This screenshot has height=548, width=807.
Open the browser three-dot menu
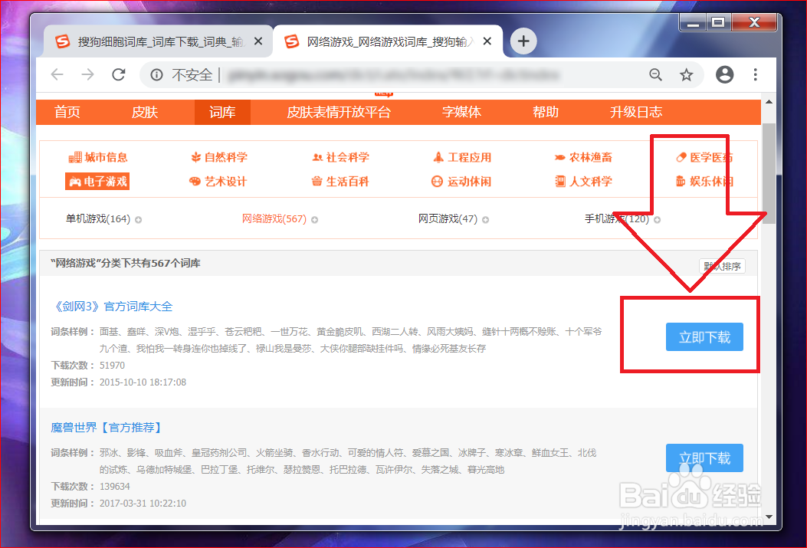coord(755,74)
